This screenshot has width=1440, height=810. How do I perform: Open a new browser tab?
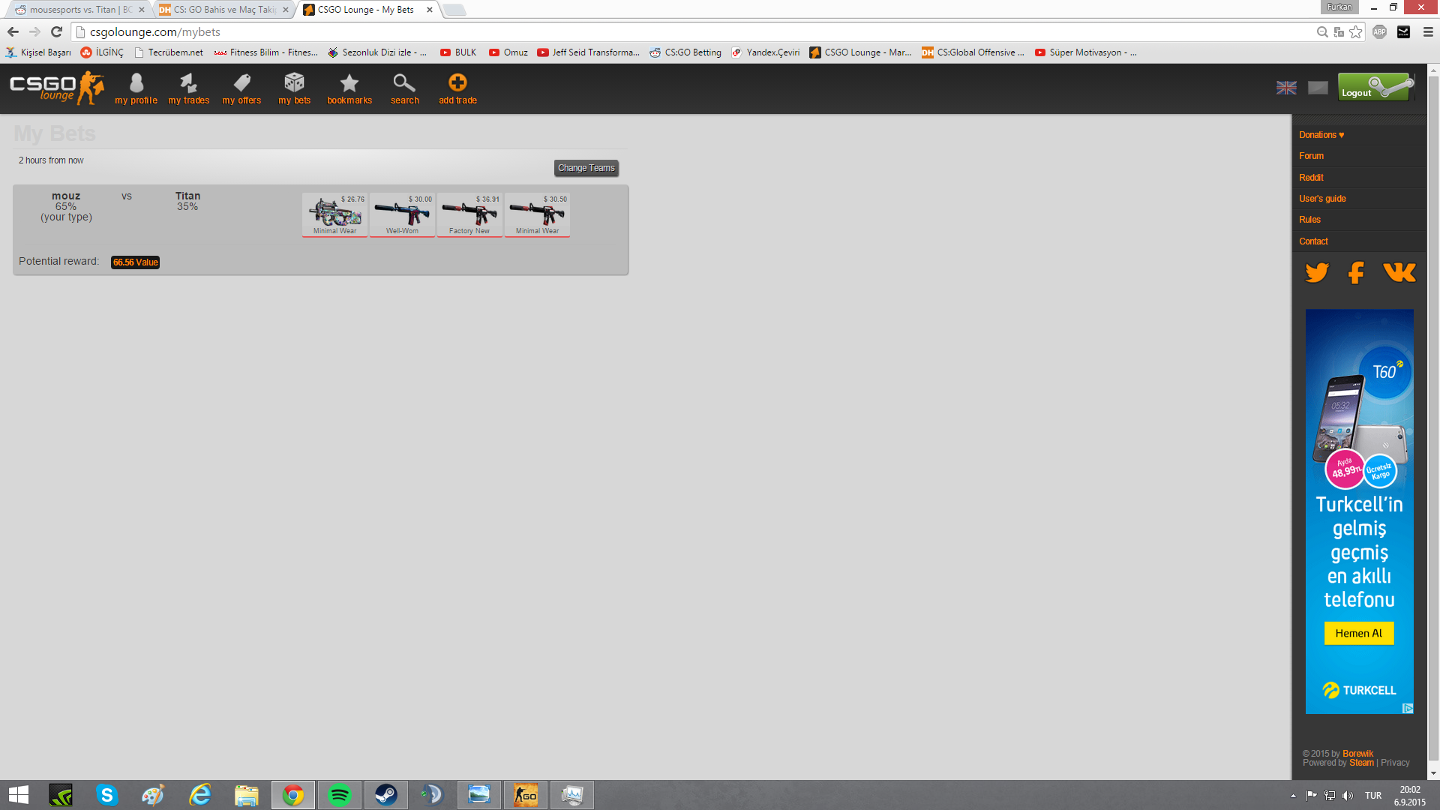tap(454, 10)
